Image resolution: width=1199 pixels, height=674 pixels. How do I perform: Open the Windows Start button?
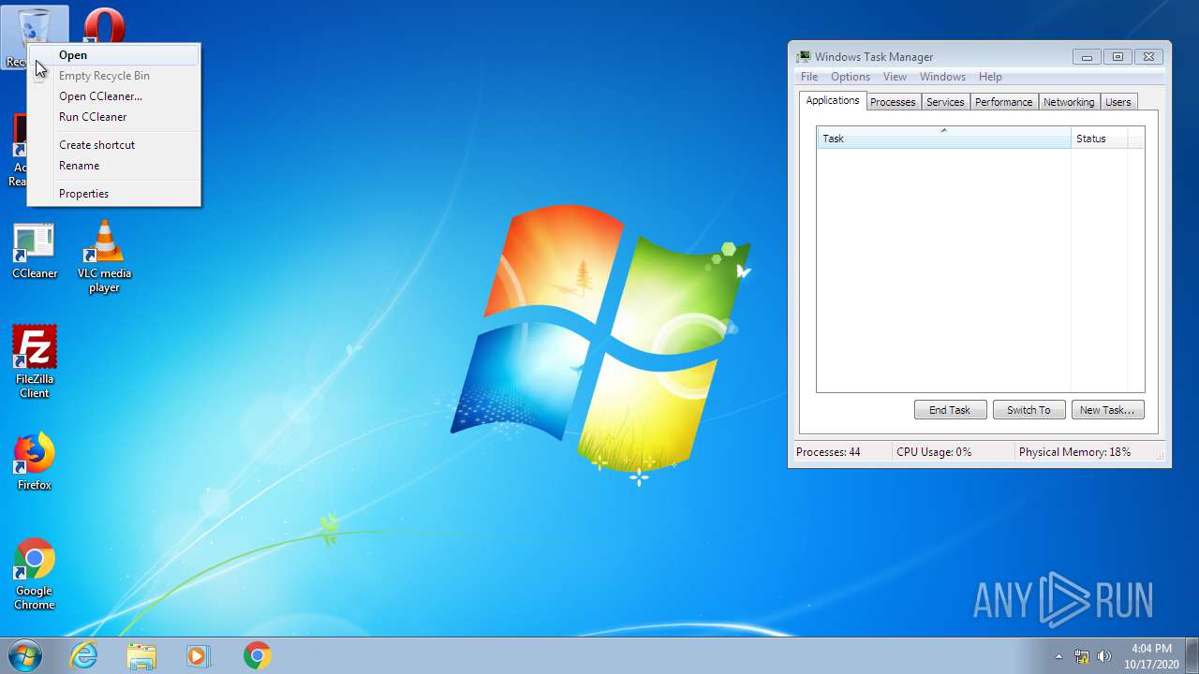pyautogui.click(x=25, y=655)
